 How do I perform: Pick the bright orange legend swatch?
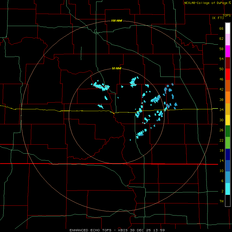pos(228,97)
